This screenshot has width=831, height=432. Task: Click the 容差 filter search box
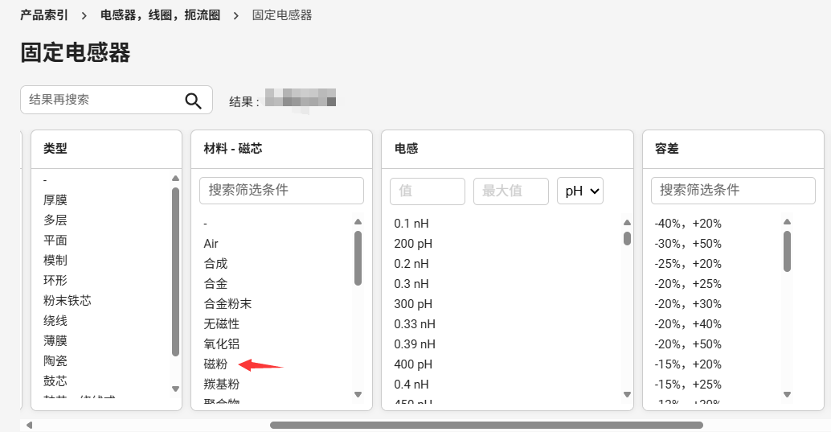pyautogui.click(x=732, y=191)
